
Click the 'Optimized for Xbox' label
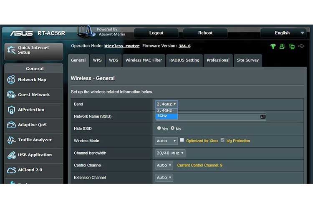pos(202,141)
